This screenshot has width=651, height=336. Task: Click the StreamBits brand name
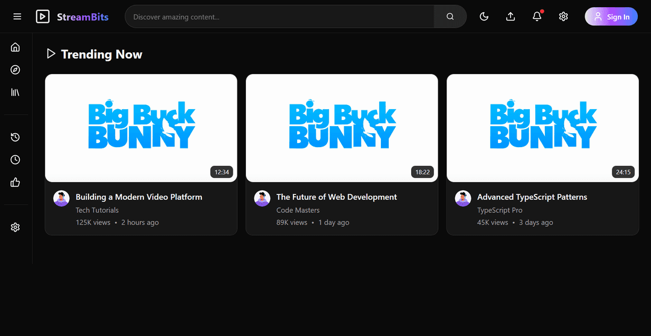pos(83,17)
